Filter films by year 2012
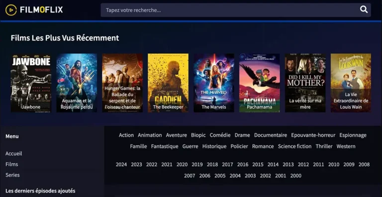The image size is (382, 197). pyautogui.click(x=303, y=164)
